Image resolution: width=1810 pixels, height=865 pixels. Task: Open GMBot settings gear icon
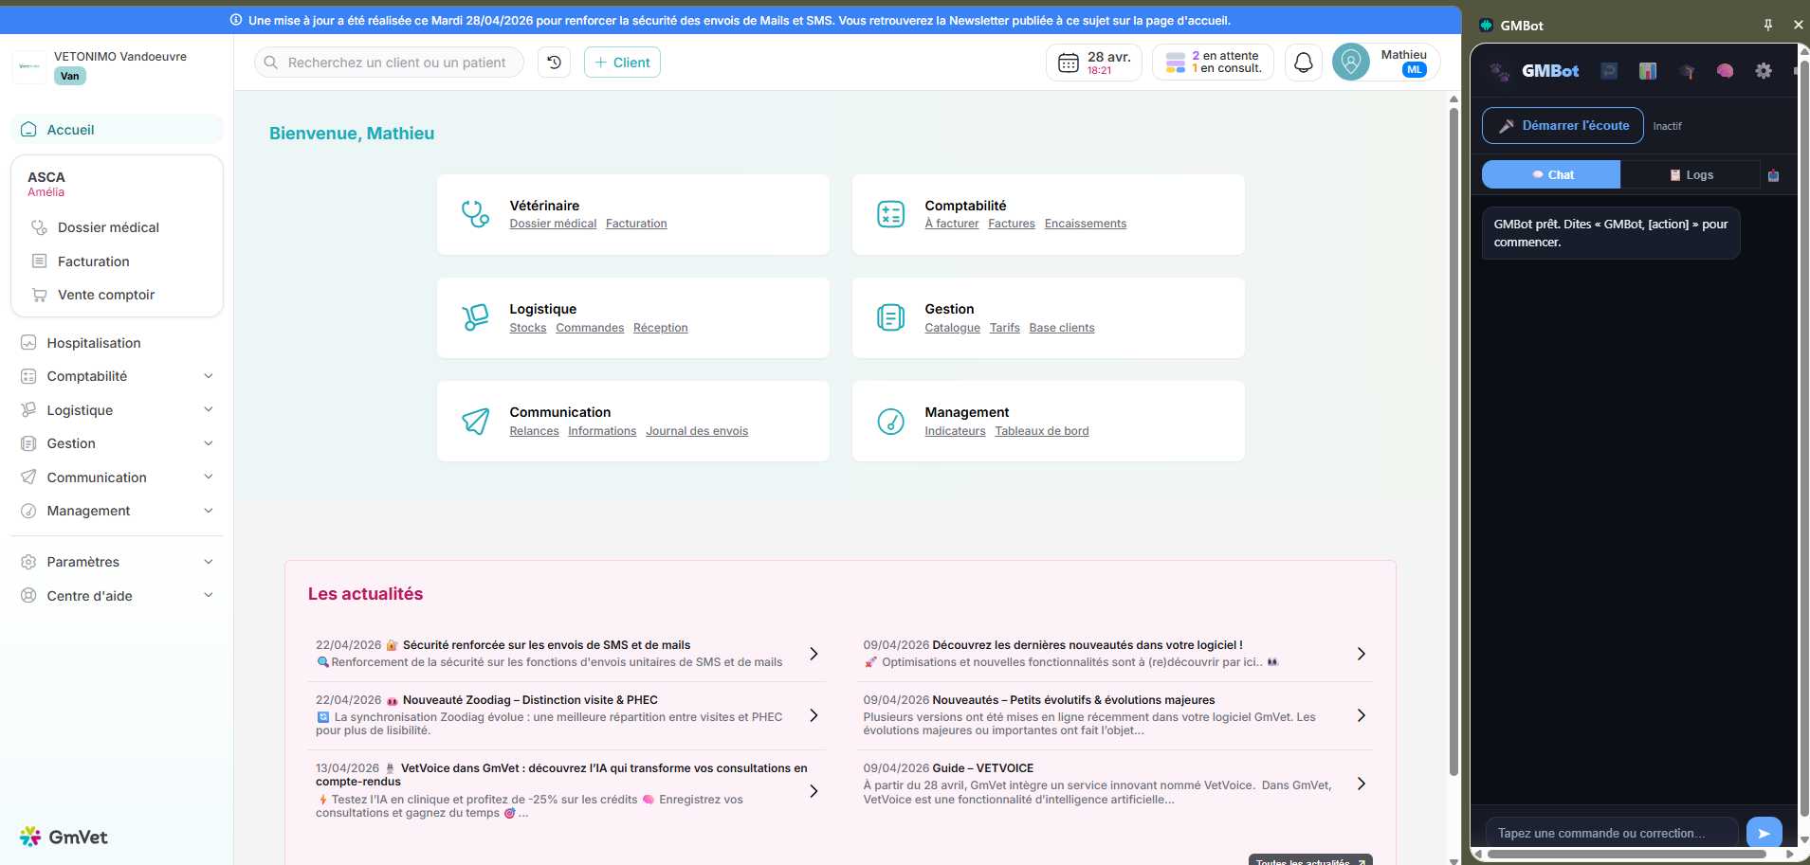coord(1764,71)
